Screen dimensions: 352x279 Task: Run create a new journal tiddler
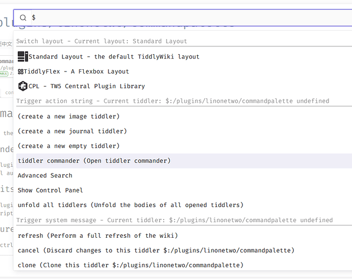tap(184, 131)
